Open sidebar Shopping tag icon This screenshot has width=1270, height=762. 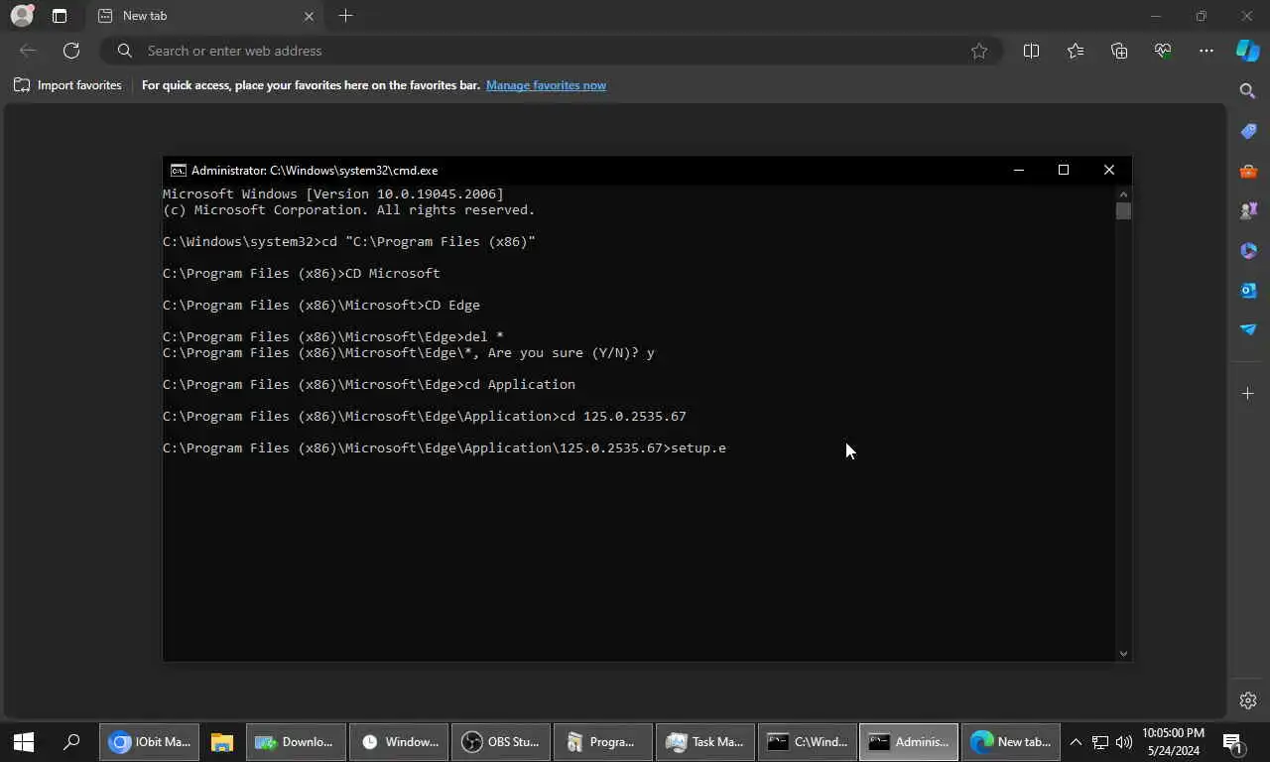(1248, 131)
